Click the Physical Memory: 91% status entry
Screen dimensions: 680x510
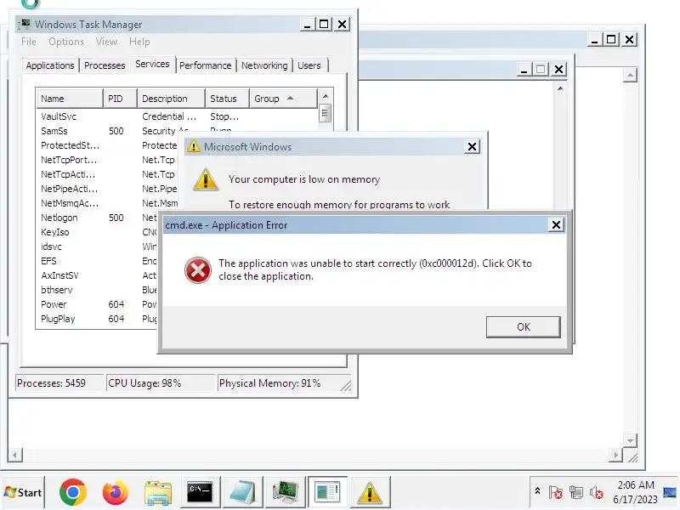284,383
